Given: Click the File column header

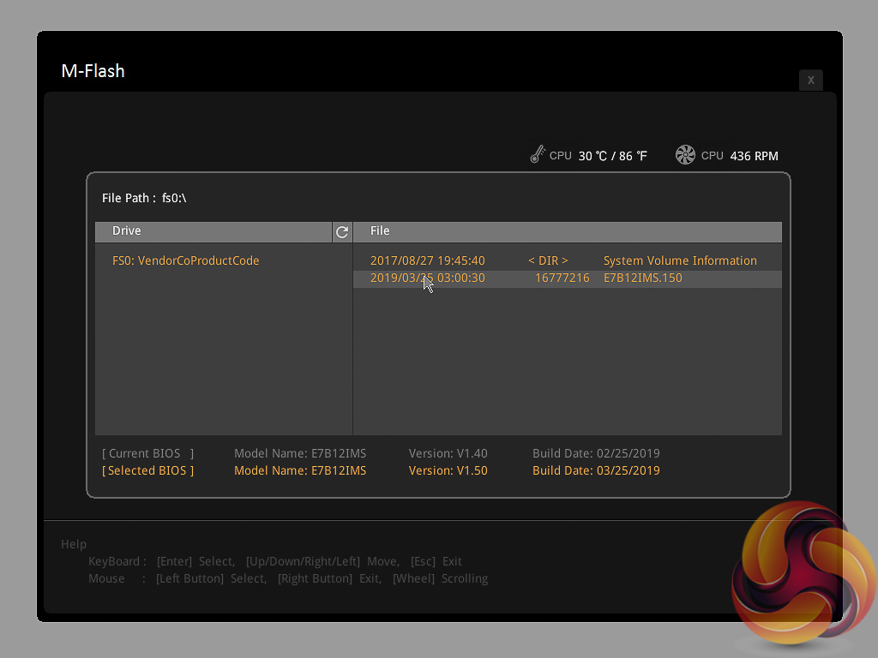Looking at the screenshot, I should (380, 231).
